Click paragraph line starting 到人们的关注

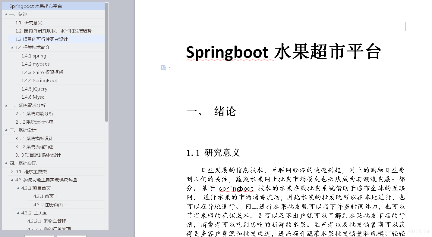pyautogui.click(x=296, y=180)
